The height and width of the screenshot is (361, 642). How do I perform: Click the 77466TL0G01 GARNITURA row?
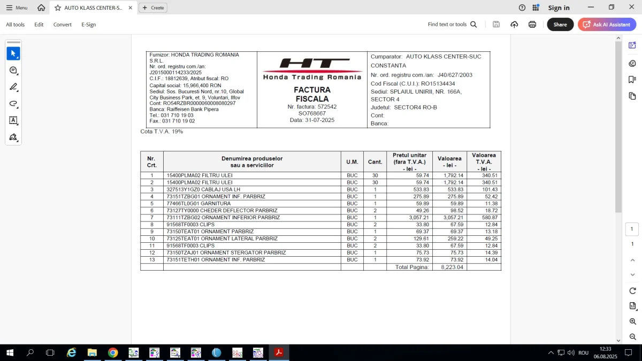tap(320, 203)
